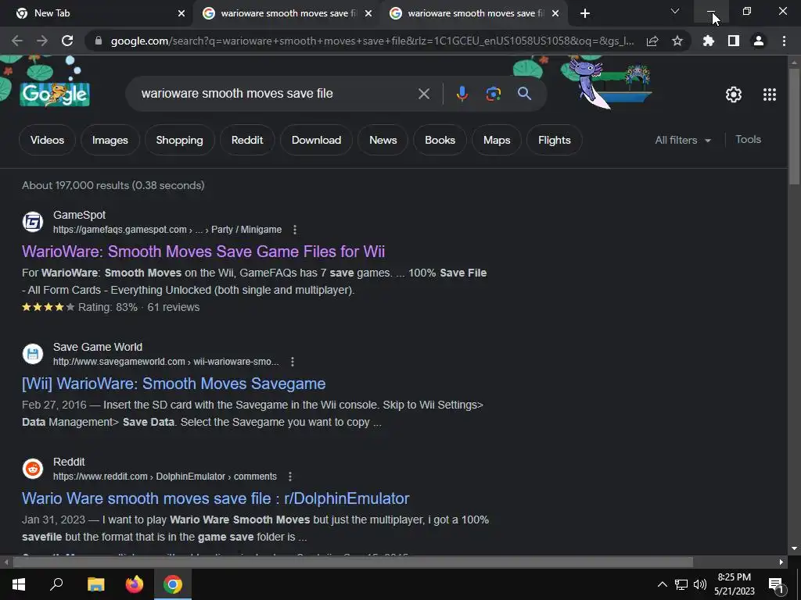Viewport: 801px width, 600px height.
Task: Open more options for Reddit result
Action: click(289, 477)
